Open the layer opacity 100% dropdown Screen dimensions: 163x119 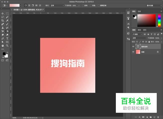click(x=161, y=38)
